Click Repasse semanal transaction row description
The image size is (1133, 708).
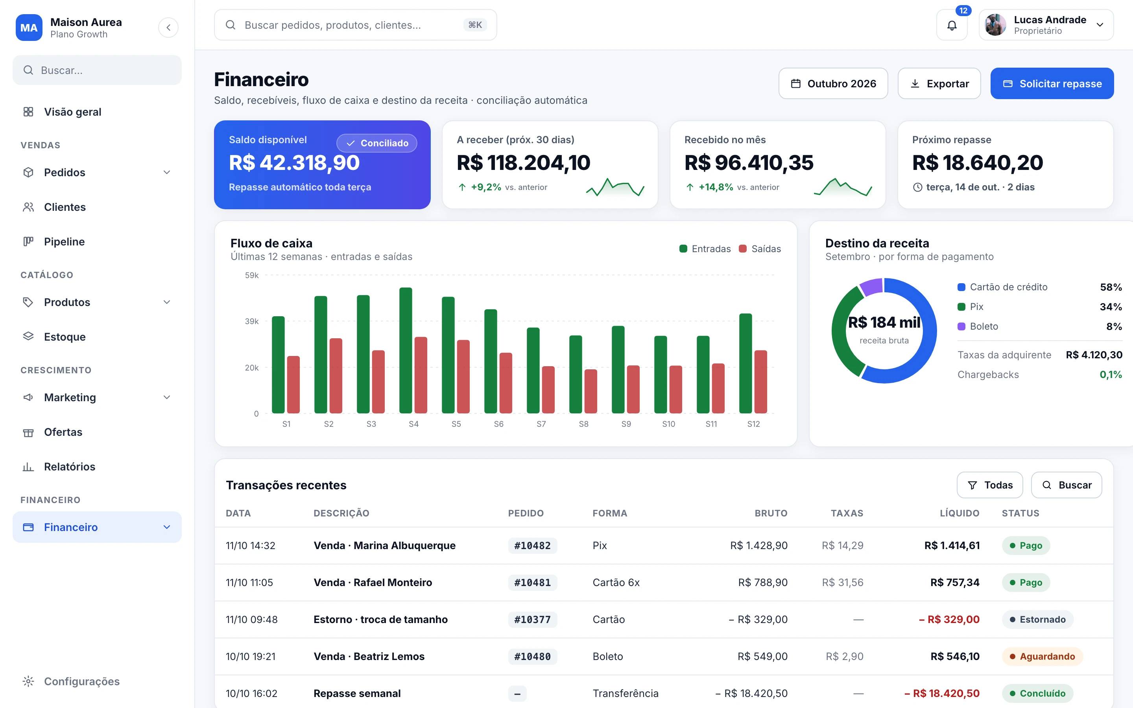[357, 693]
